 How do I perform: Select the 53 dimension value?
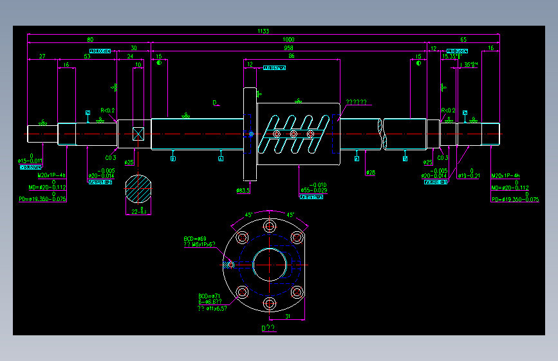pos(87,56)
